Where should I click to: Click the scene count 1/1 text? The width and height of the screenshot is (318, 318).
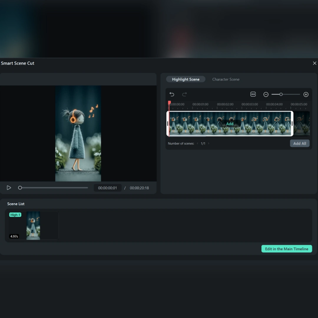click(203, 143)
